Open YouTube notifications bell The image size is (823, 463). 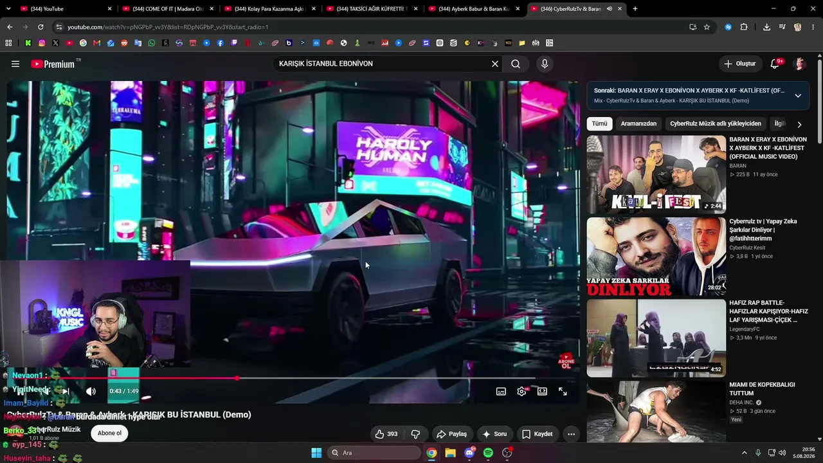pyautogui.click(x=775, y=64)
